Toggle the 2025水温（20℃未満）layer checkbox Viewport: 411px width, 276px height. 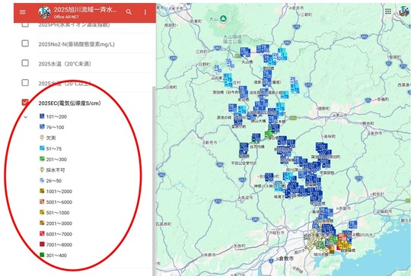pyautogui.click(x=25, y=63)
